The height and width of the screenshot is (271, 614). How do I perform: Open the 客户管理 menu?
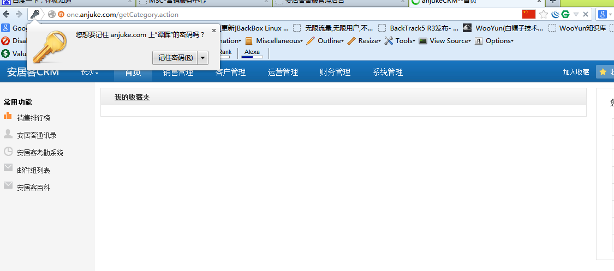pos(231,73)
